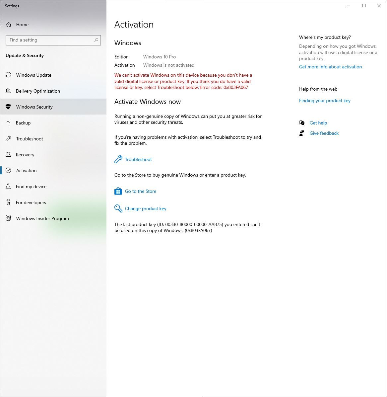Open Windows Update settings
The height and width of the screenshot is (397, 387).
pos(53,75)
